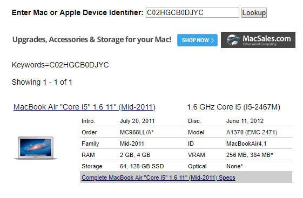
Task: Open Complete MacBook Air Specs link
Action: [158, 177]
